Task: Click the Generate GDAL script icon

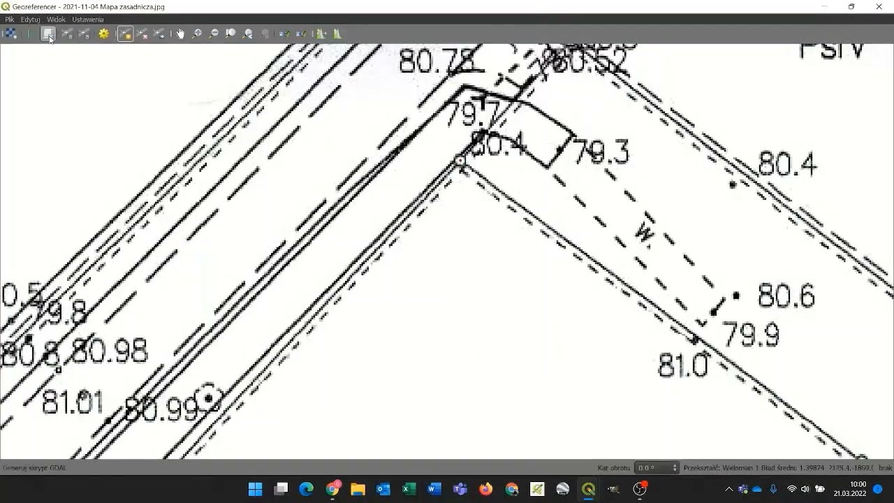Action: (x=47, y=34)
